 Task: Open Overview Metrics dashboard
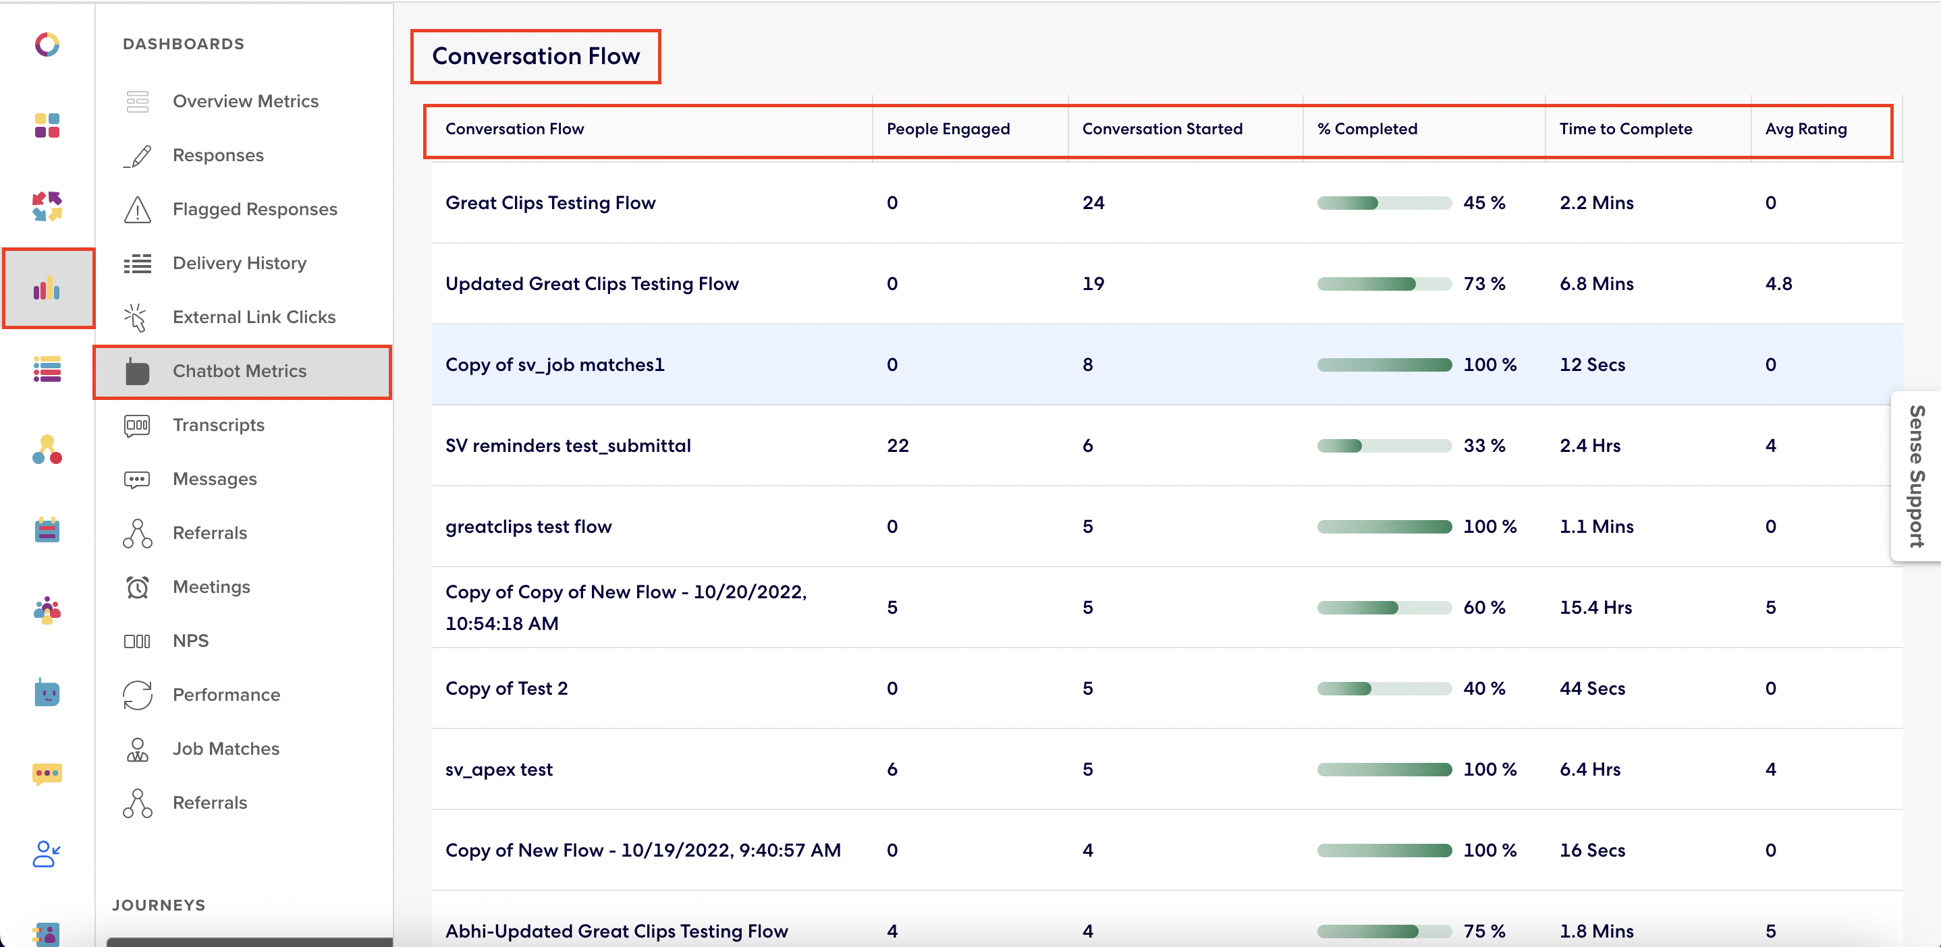coord(245,101)
